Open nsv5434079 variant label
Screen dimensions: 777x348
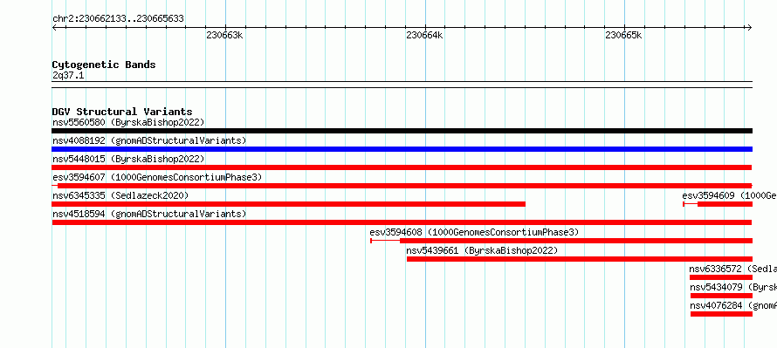click(732, 287)
